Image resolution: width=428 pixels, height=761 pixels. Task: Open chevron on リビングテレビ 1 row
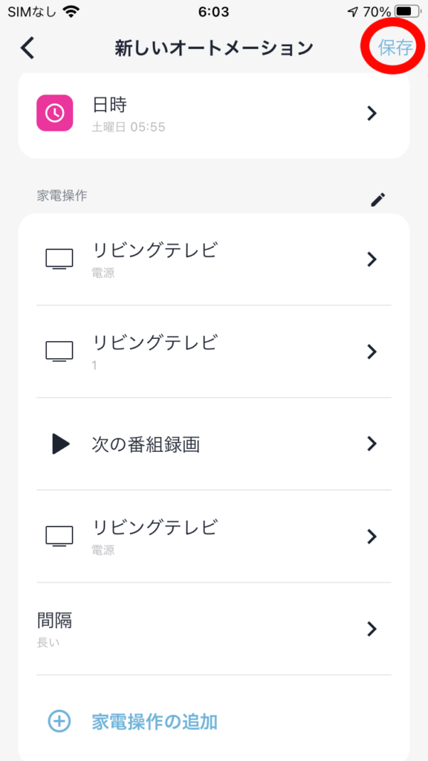coord(372,352)
